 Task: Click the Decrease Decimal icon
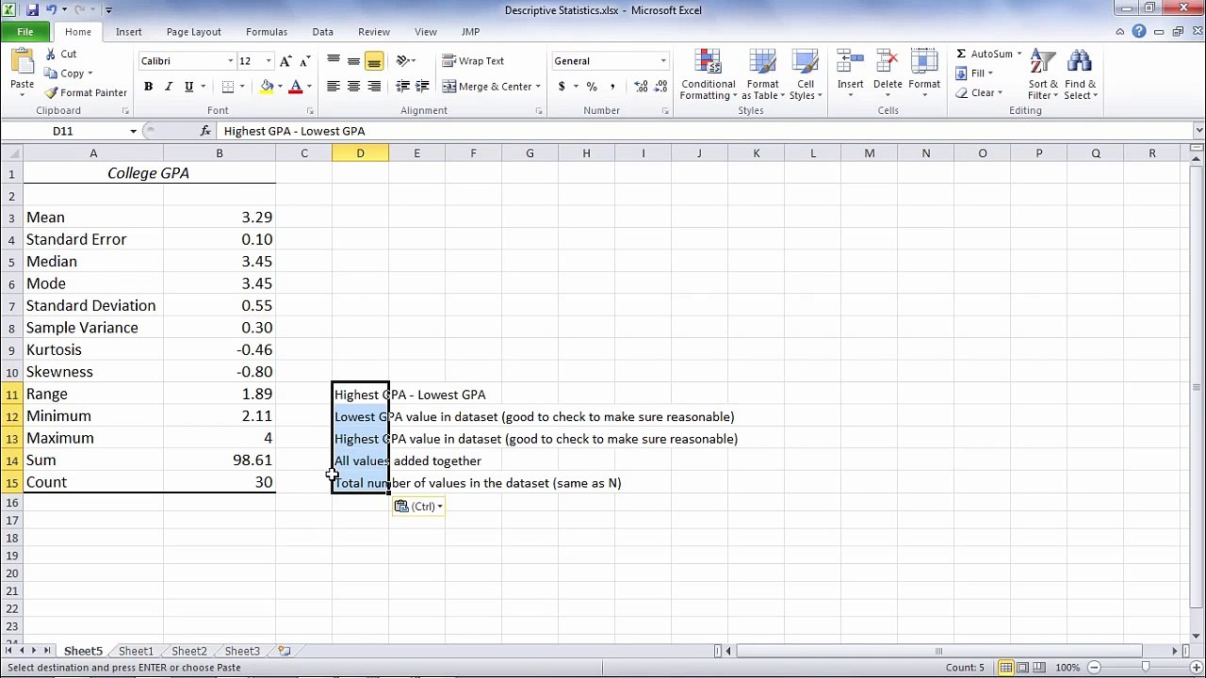tap(660, 87)
